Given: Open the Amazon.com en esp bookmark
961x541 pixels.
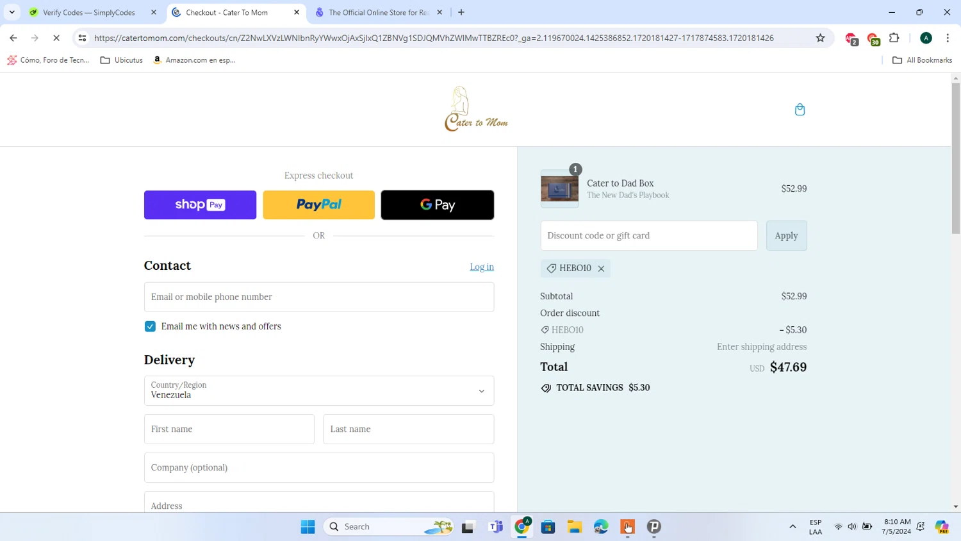Looking at the screenshot, I should coord(194,60).
